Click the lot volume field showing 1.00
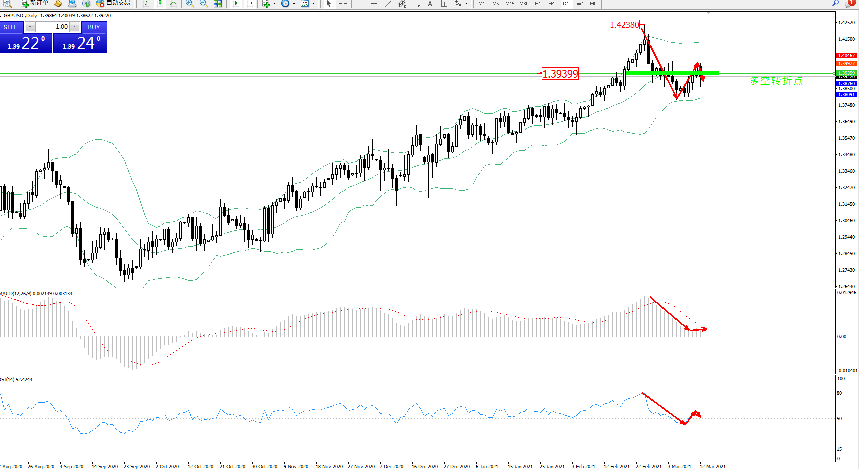The width and height of the screenshot is (859, 469). (x=53, y=27)
